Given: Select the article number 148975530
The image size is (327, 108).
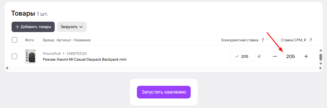Looking at the screenshot, I should (76, 54).
